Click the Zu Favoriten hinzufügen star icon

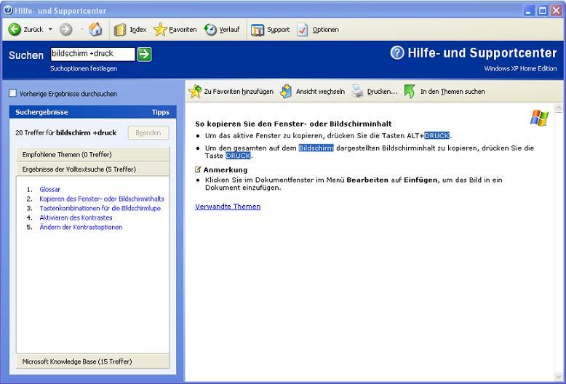pos(195,92)
